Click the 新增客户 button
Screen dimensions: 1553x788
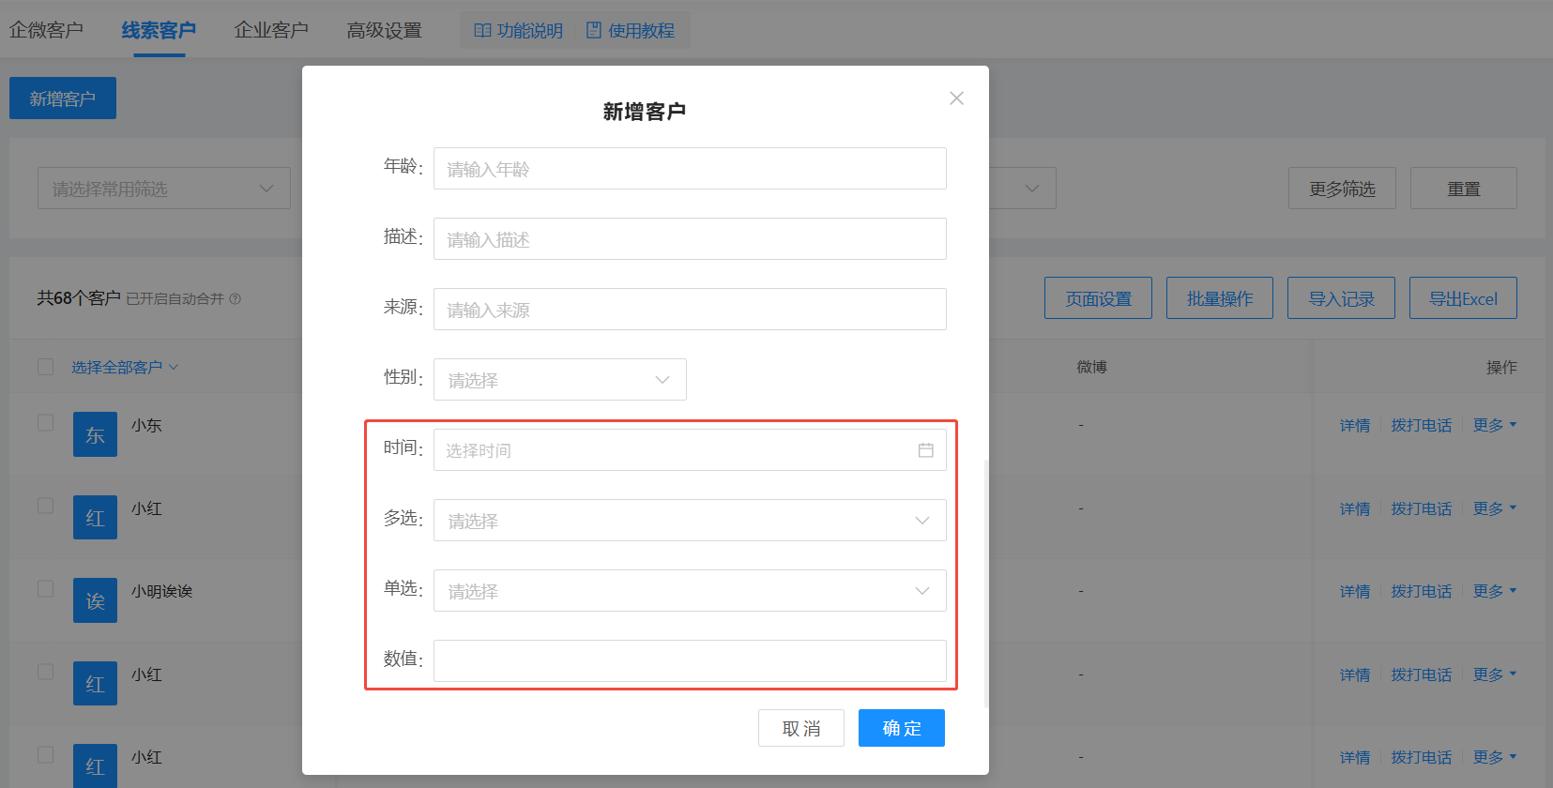point(63,98)
